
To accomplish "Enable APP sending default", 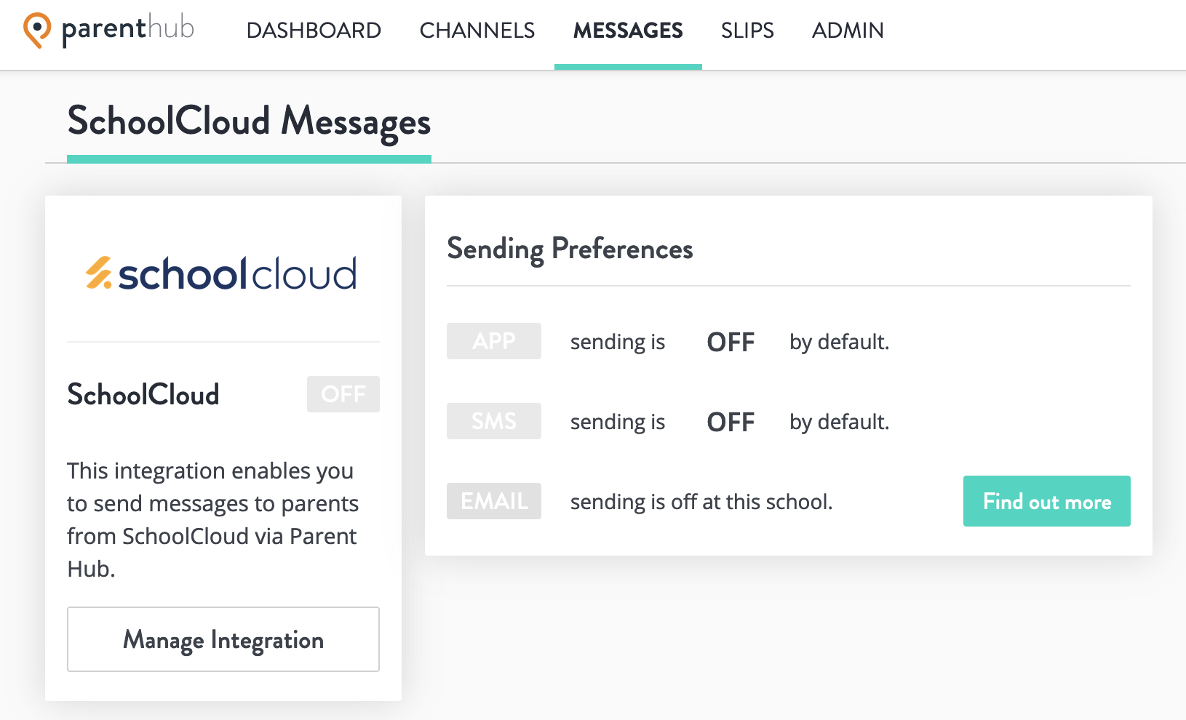I will [x=730, y=342].
